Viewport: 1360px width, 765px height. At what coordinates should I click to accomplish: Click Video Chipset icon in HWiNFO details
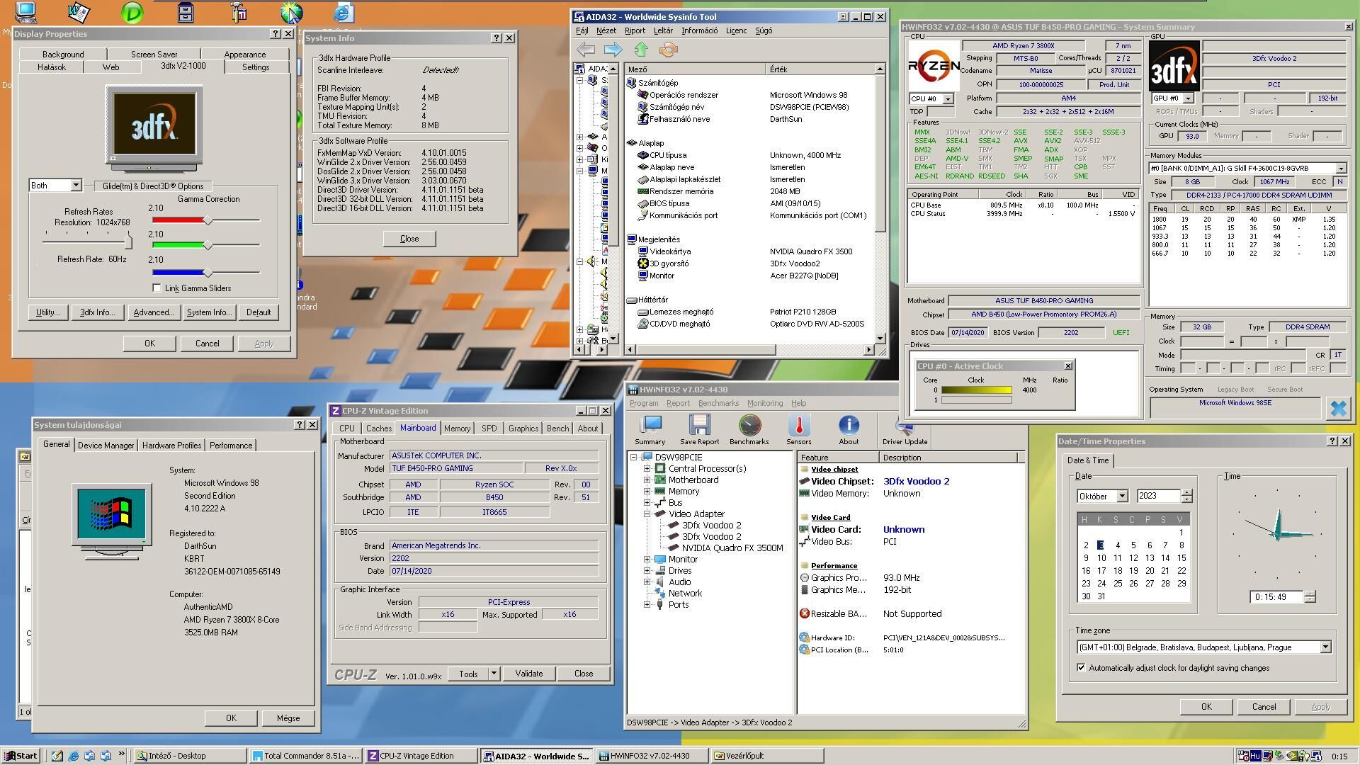pyautogui.click(x=805, y=482)
